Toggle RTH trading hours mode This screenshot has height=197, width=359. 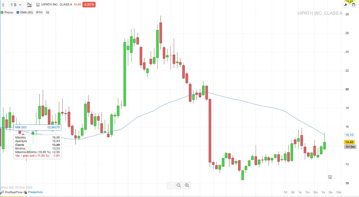[39, 13]
